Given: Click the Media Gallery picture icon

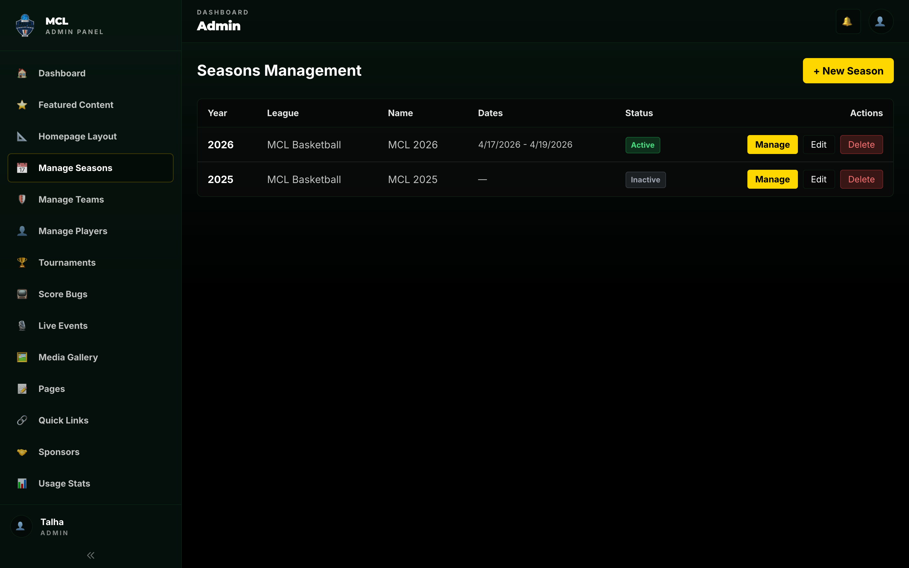Looking at the screenshot, I should tap(22, 357).
